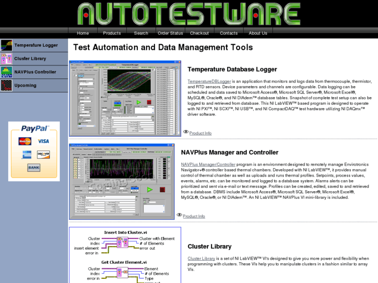
Task: Open Product Info for NAVPlus Manager
Action: pyautogui.click(x=194, y=217)
